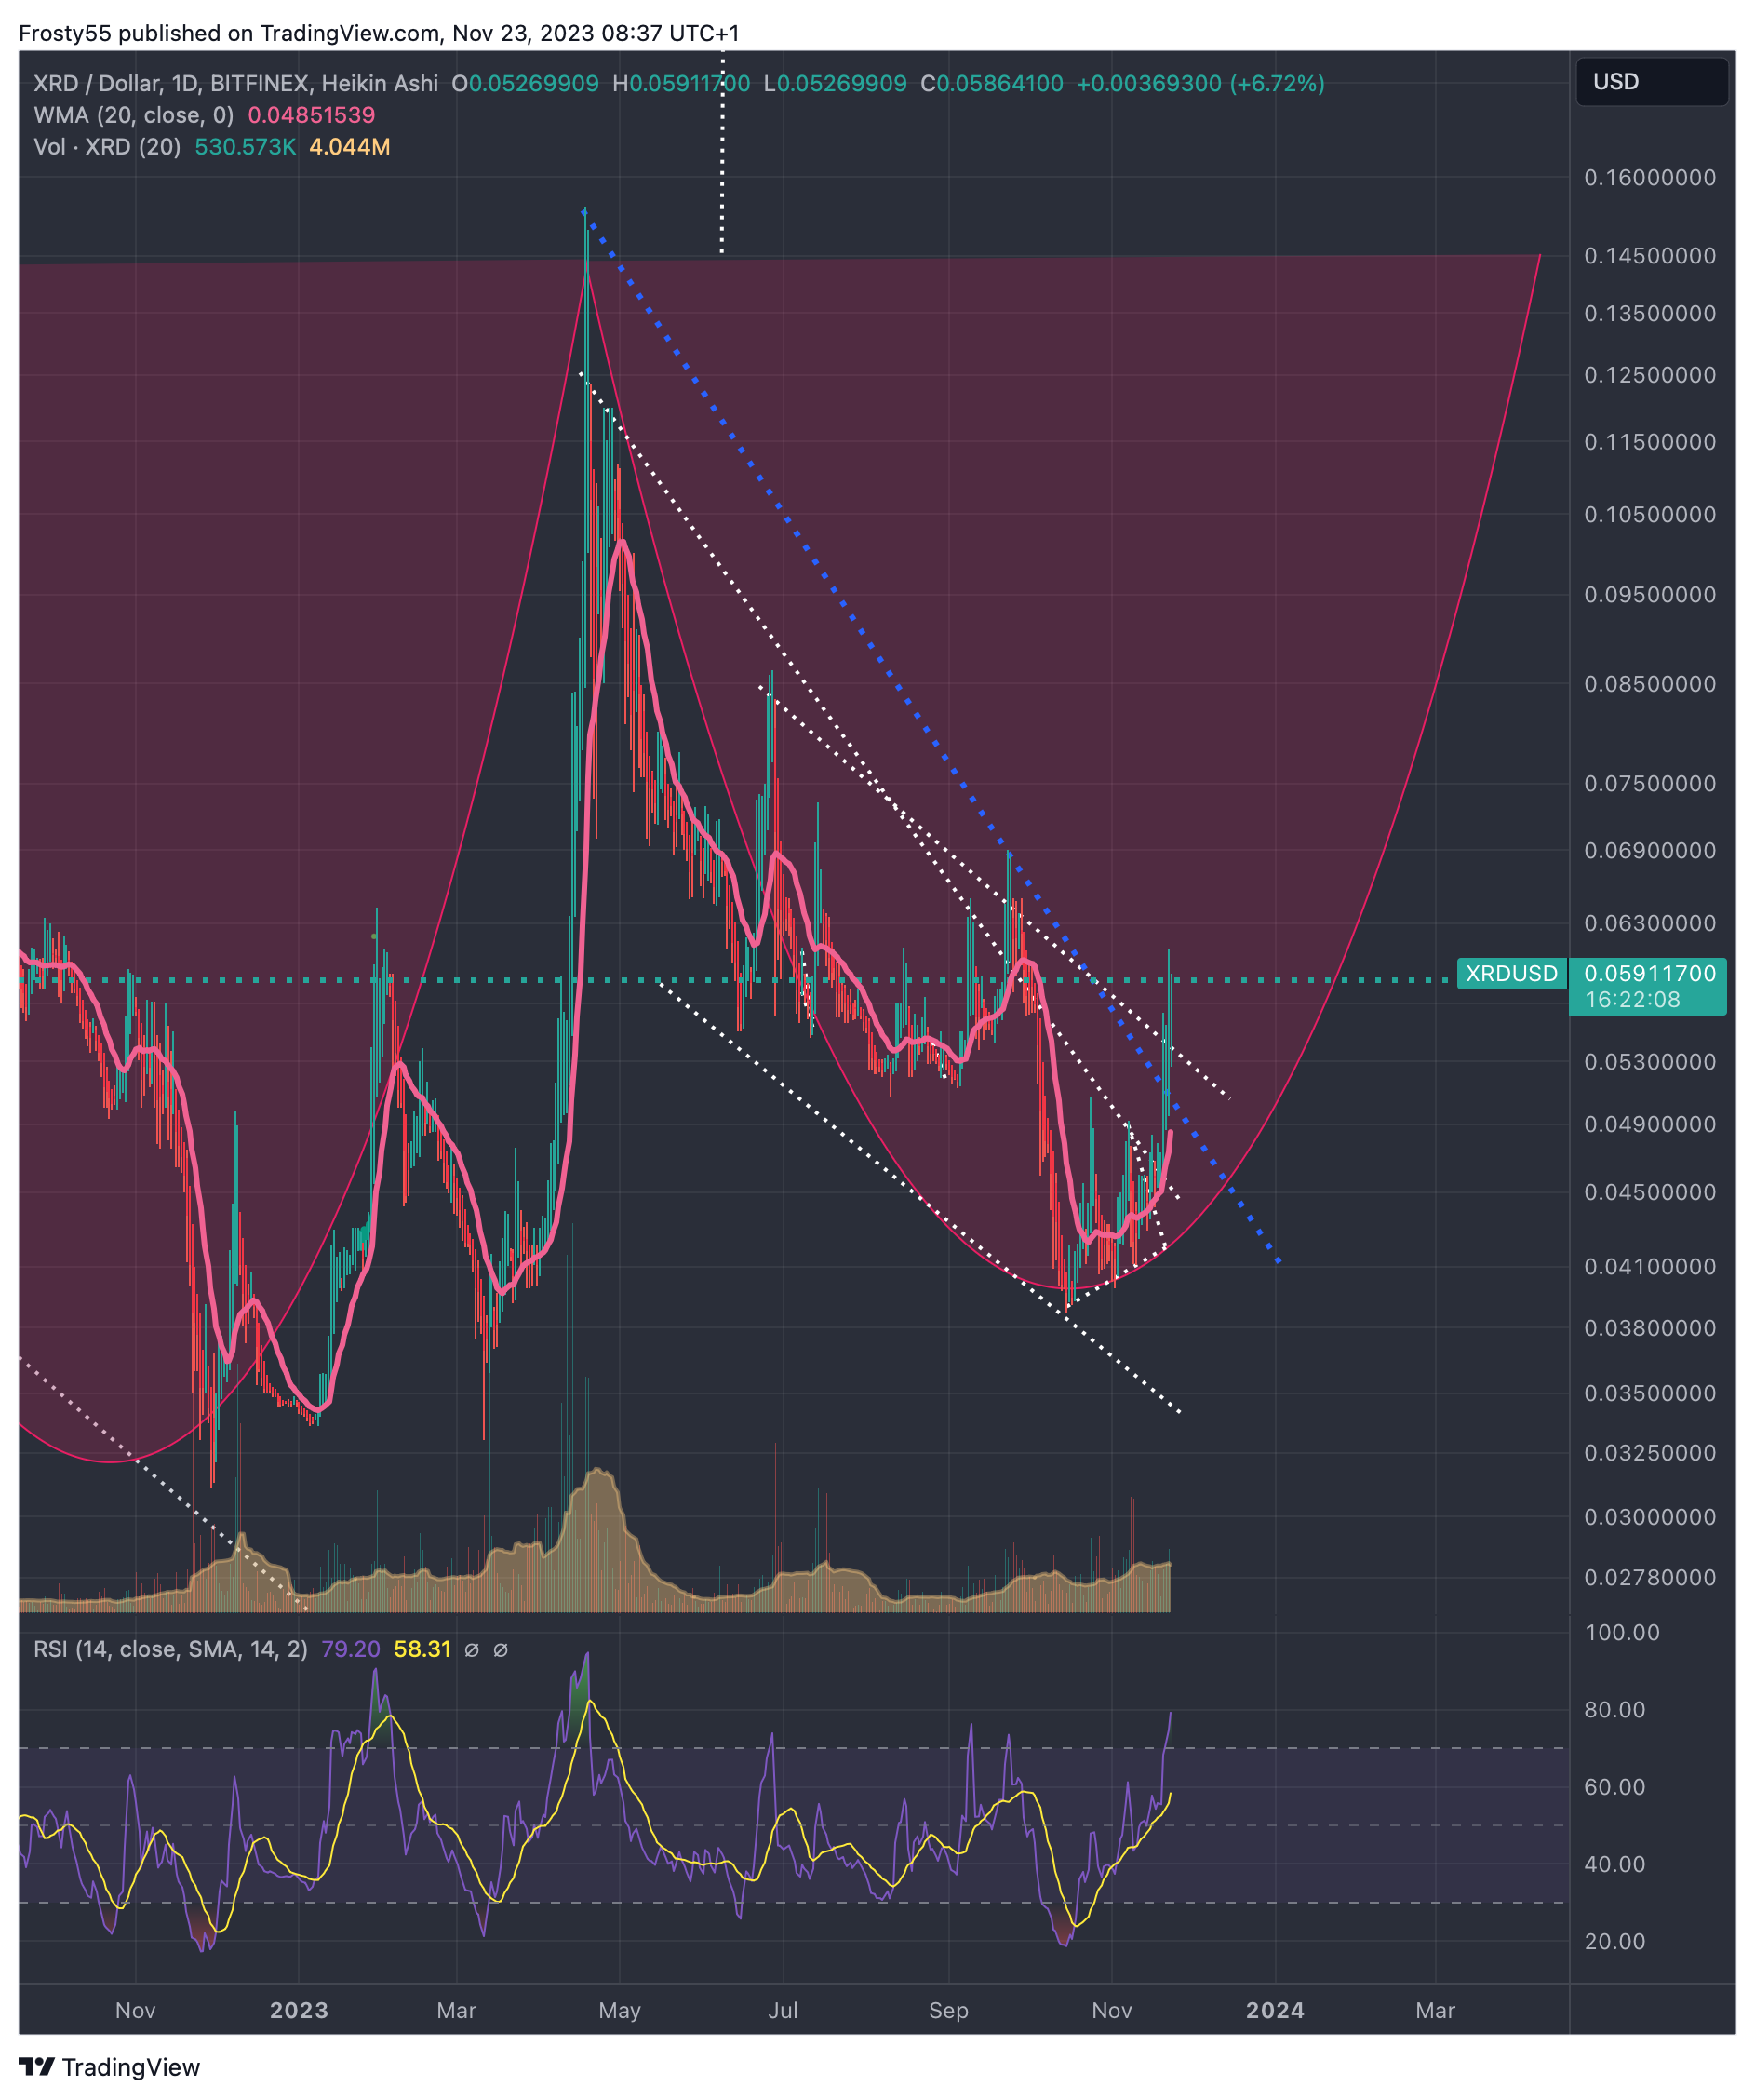Screen dimensions: 1755x2100
Task: Click the low value next to label L
Action: click(x=841, y=83)
